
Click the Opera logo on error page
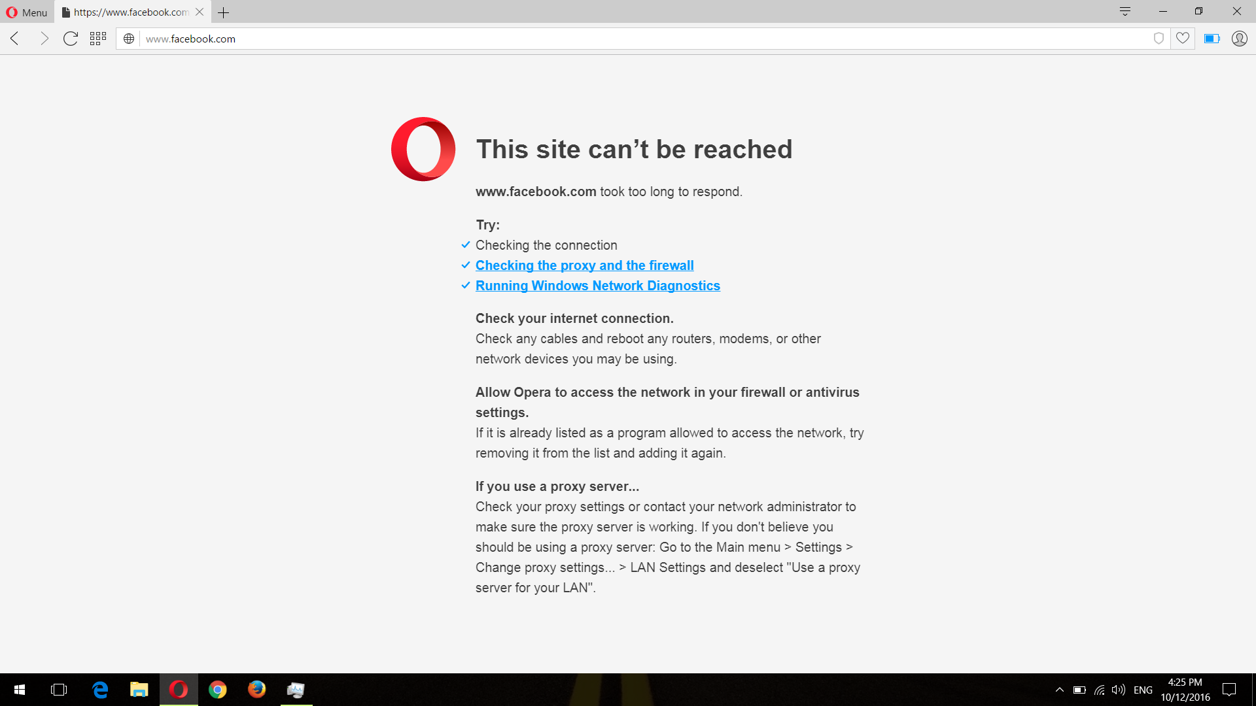tap(423, 149)
